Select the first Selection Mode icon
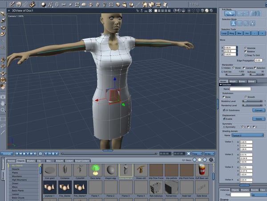Viewport: 267px width, 201px height. [x=234, y=23]
